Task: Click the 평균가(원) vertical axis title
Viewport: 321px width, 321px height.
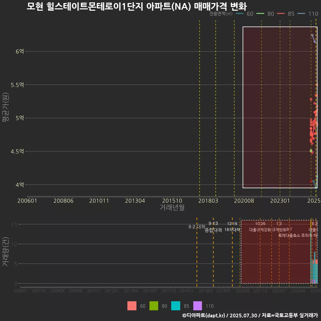Action: tap(6, 107)
